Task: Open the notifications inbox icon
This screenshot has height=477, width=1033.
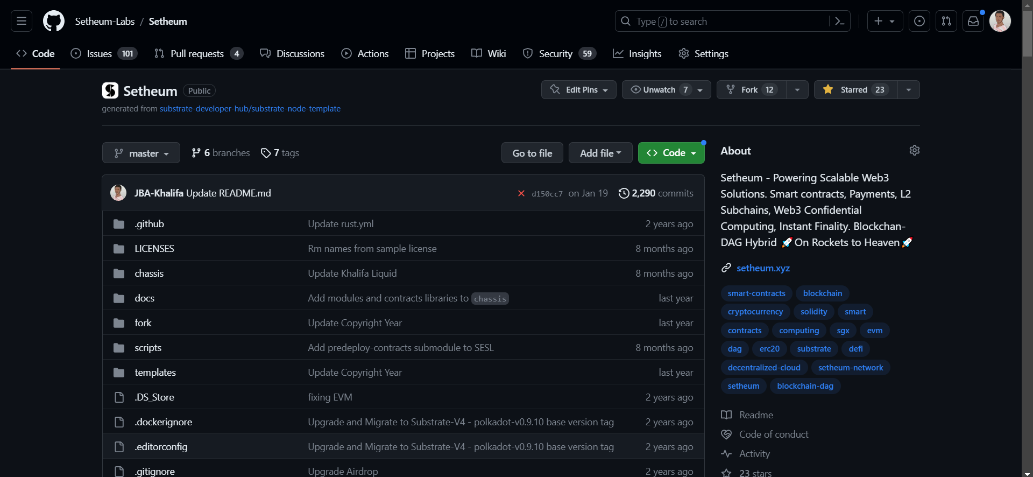Action: [973, 21]
